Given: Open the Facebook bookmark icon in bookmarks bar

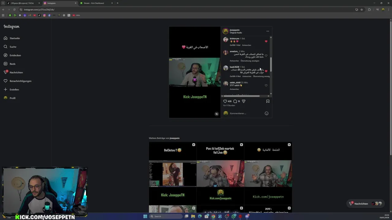Looking at the screenshot, I should click(x=49, y=15).
